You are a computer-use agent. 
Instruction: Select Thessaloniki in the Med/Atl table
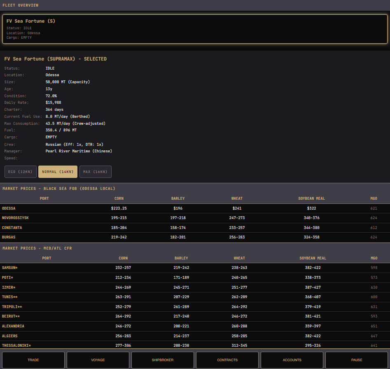tap(195, 345)
